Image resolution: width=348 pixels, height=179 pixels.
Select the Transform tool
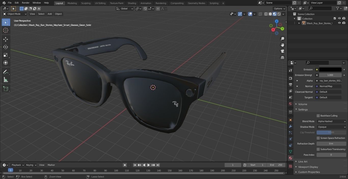6,63
